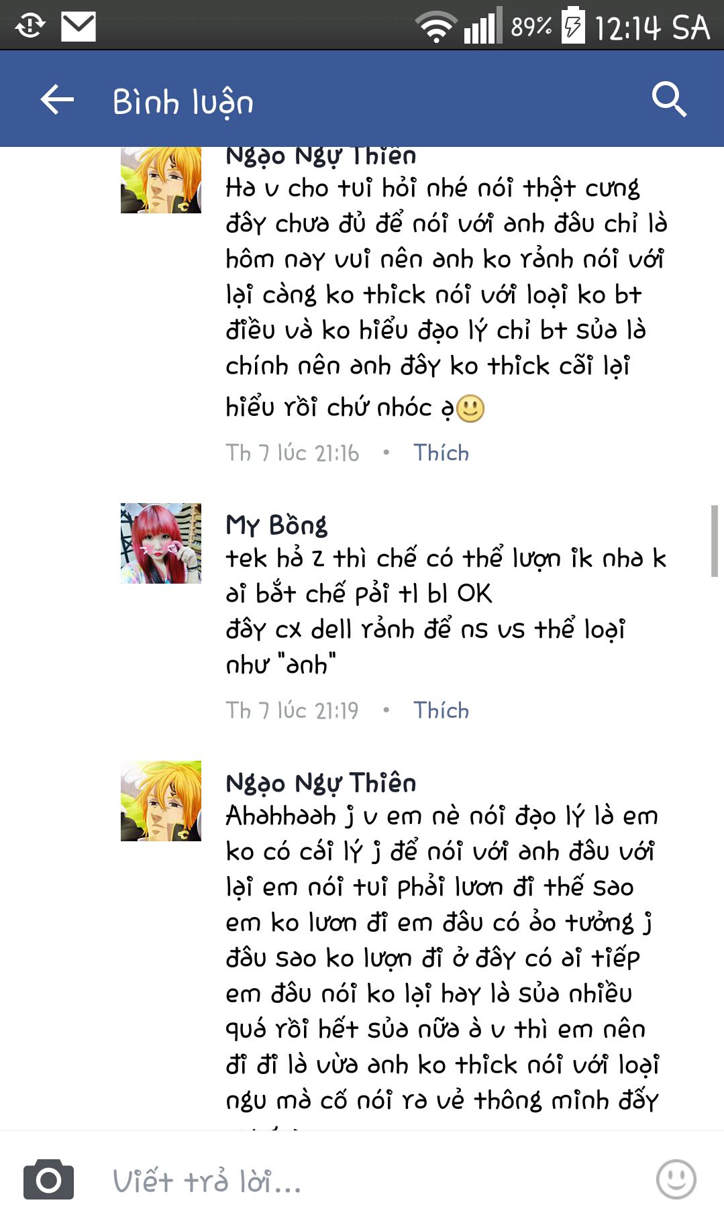Open search with the magnifier icon

coord(669,99)
